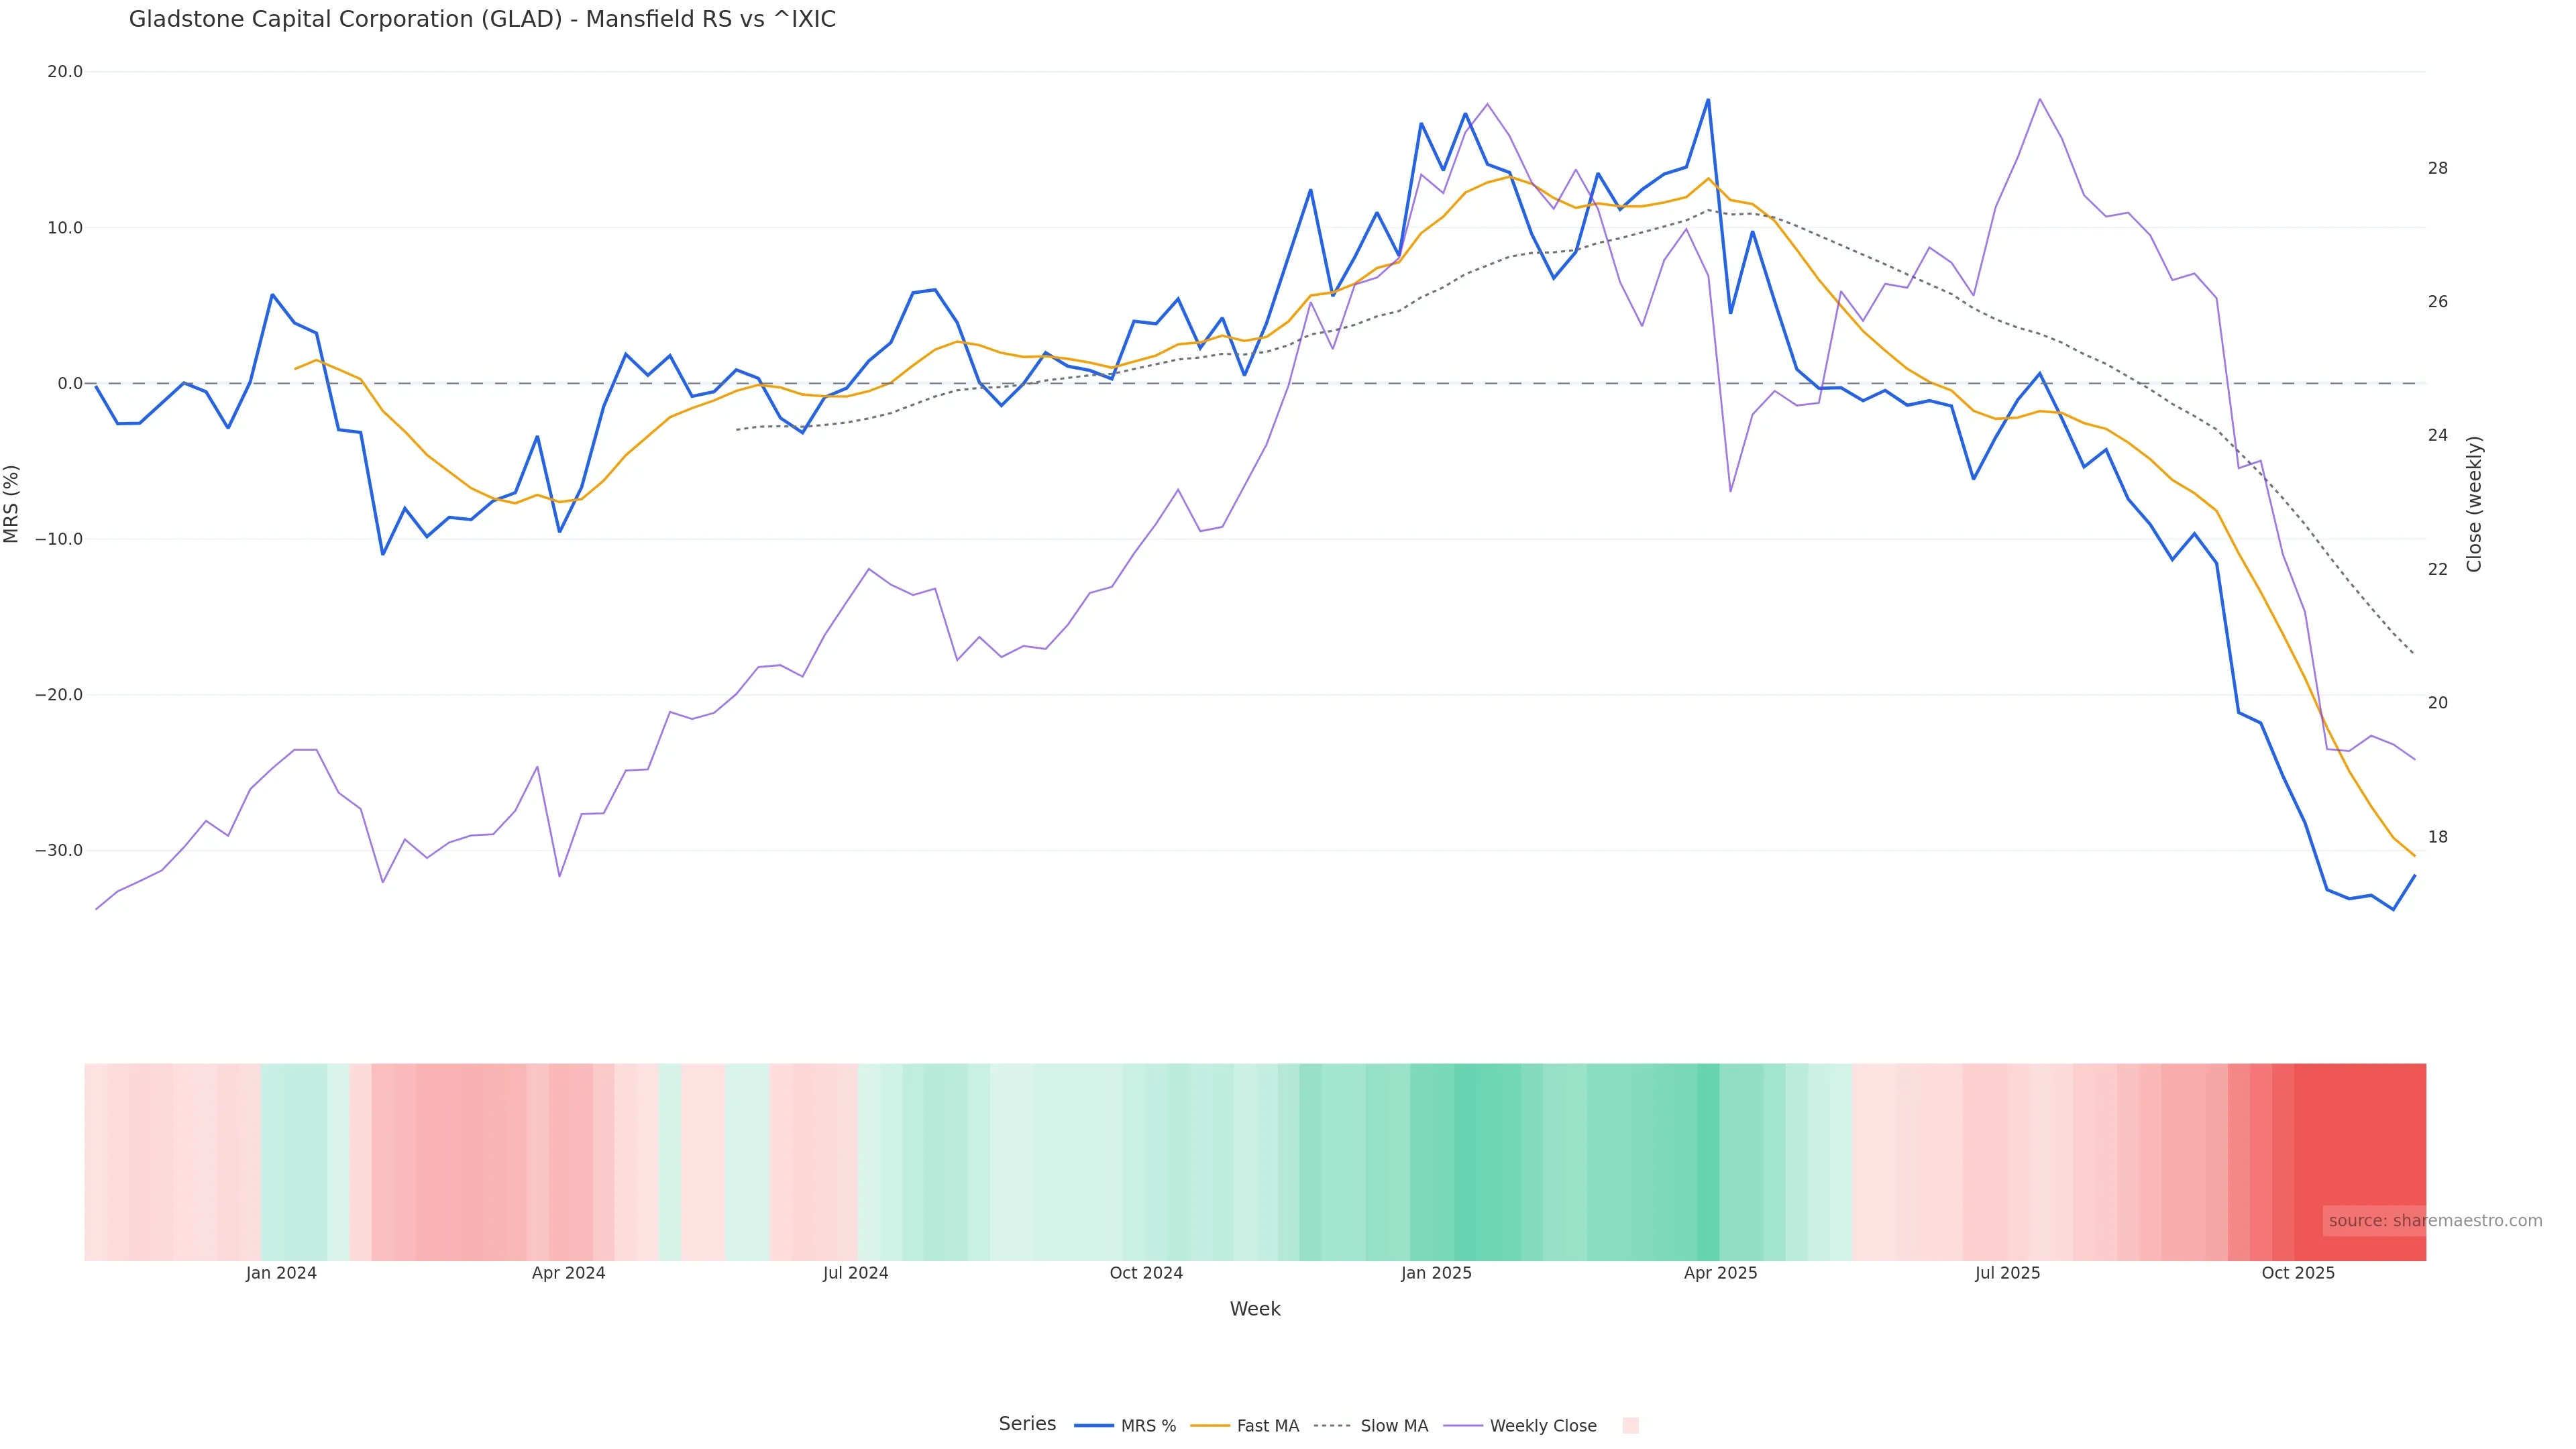This screenshot has width=2576, height=1449.
Task: Click the blue MRS % legend line sample
Action: (x=1093, y=1425)
